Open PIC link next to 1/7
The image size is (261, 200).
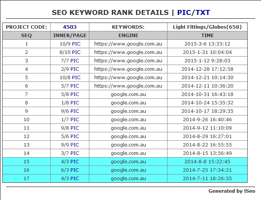pos(75,120)
